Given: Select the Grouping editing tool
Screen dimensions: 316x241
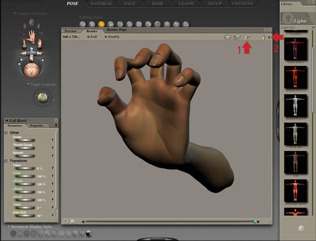Looking at the screenshot, I should (x=157, y=24).
